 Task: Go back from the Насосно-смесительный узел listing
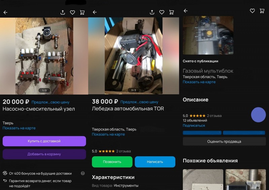coord(5,12)
